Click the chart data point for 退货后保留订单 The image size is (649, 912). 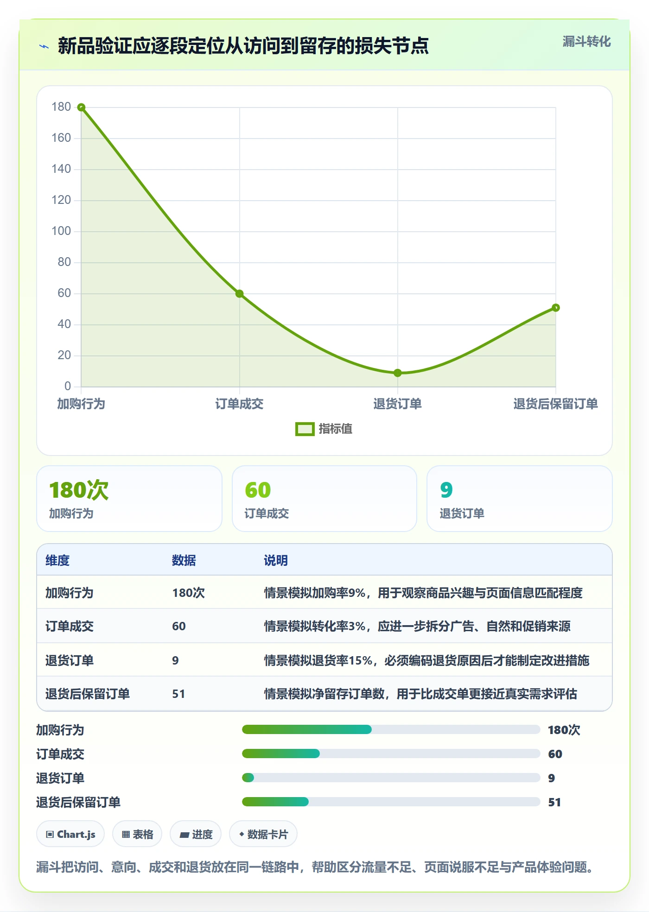pos(556,308)
